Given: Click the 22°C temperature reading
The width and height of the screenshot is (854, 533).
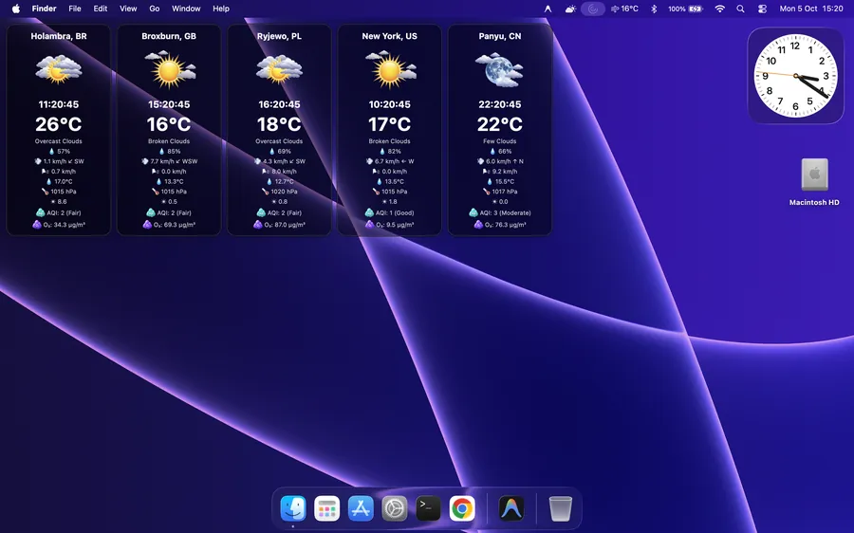Looking at the screenshot, I should (x=499, y=124).
